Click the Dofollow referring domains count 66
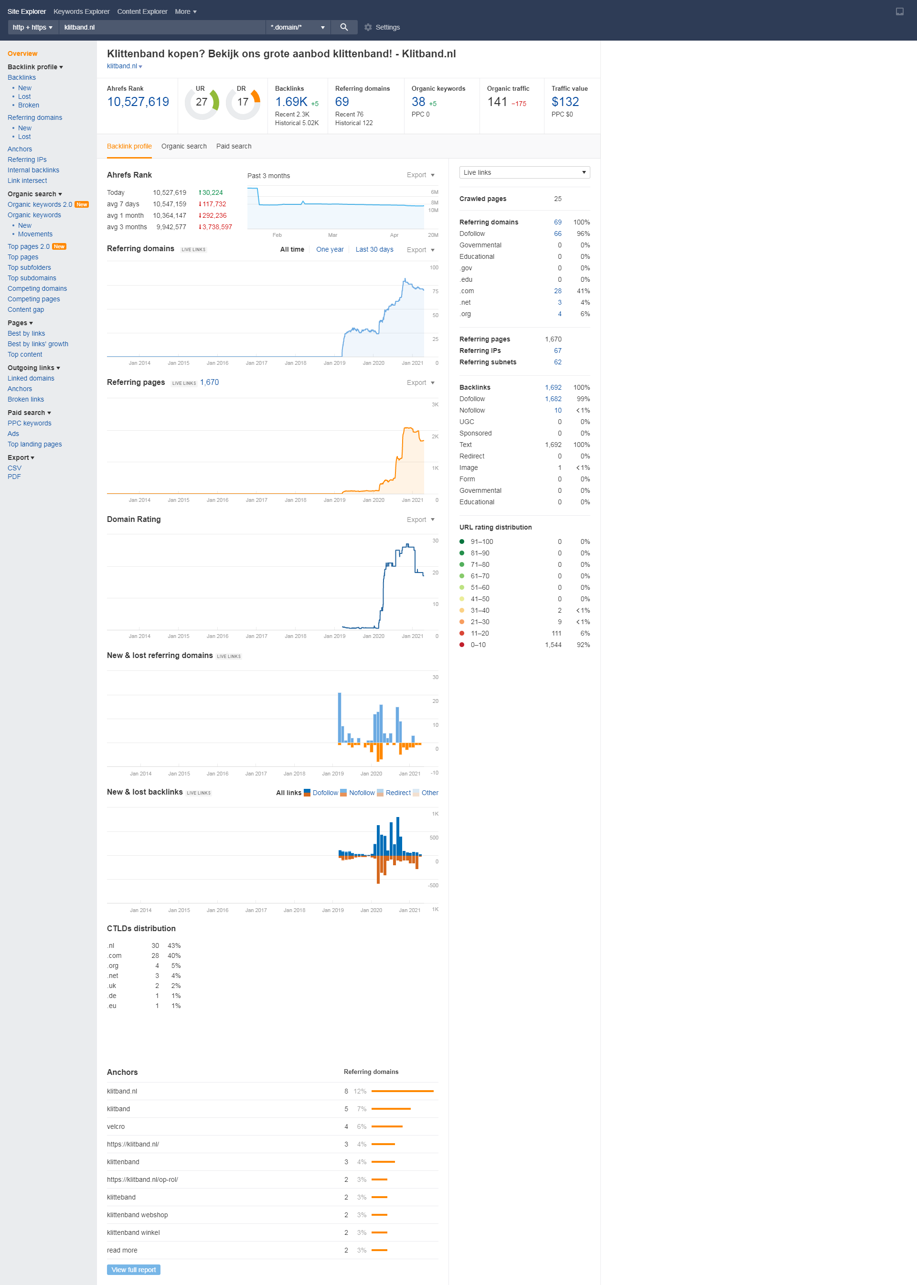The image size is (917, 1285). click(558, 234)
